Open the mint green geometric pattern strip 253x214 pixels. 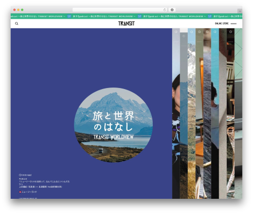[x=238, y=113]
